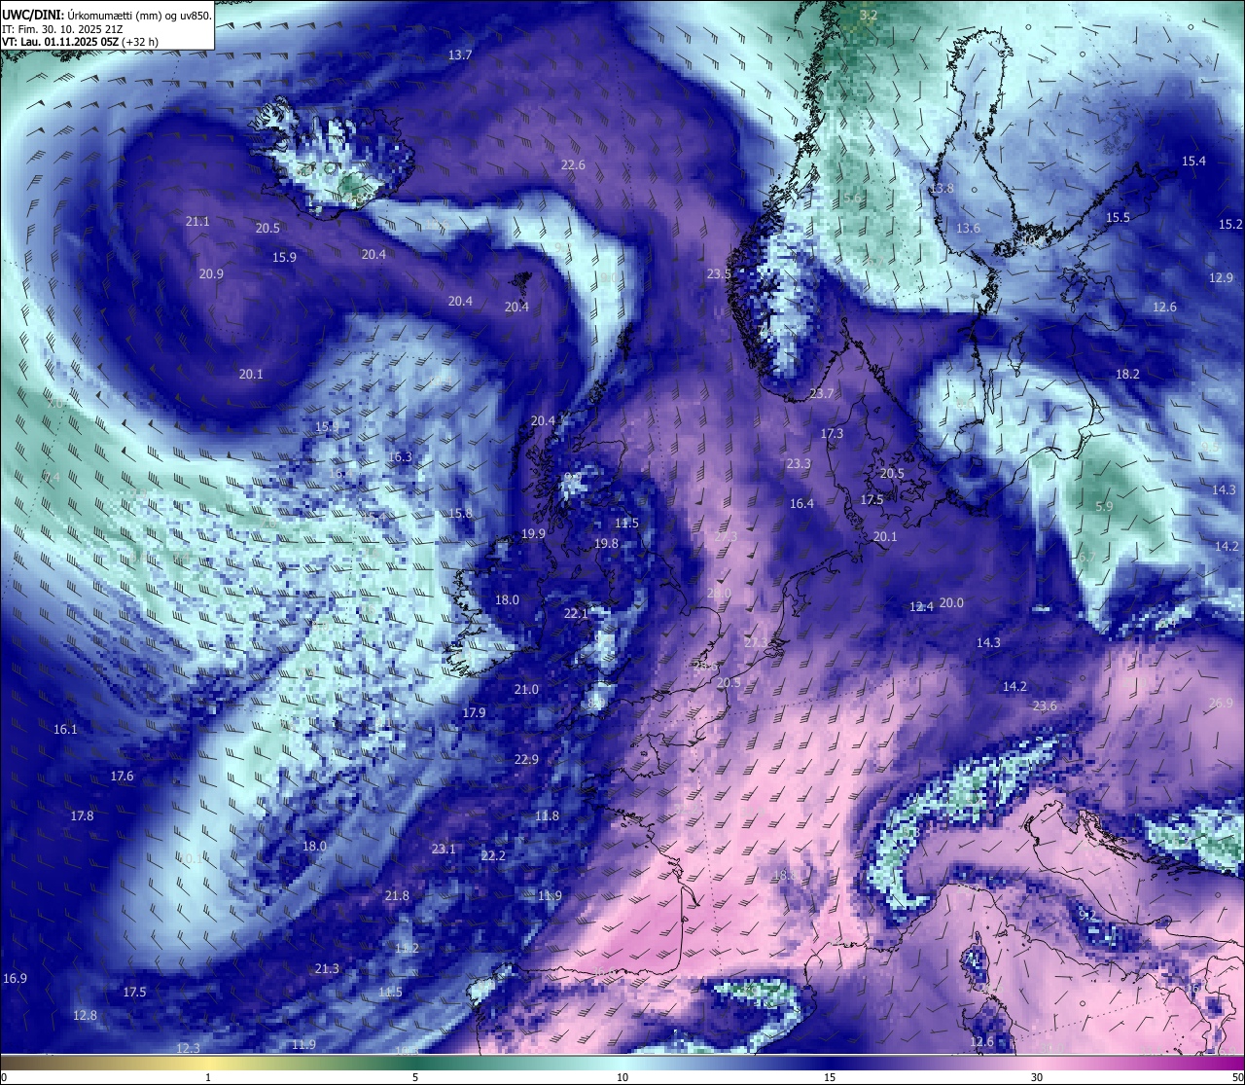Click the map value 22.2

point(493,856)
